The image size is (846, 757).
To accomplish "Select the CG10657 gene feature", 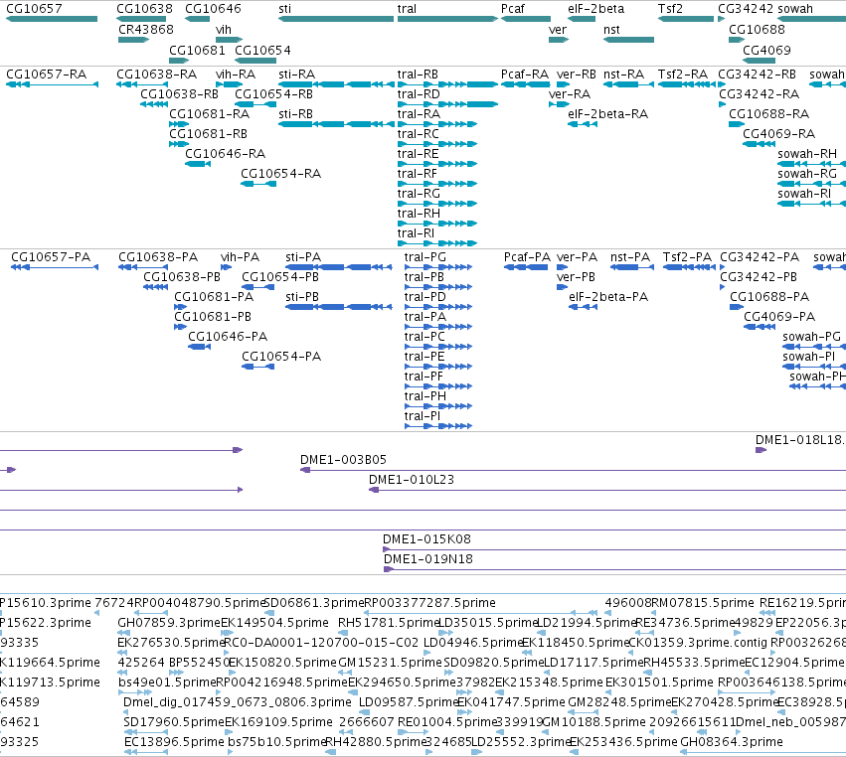I will [52, 19].
